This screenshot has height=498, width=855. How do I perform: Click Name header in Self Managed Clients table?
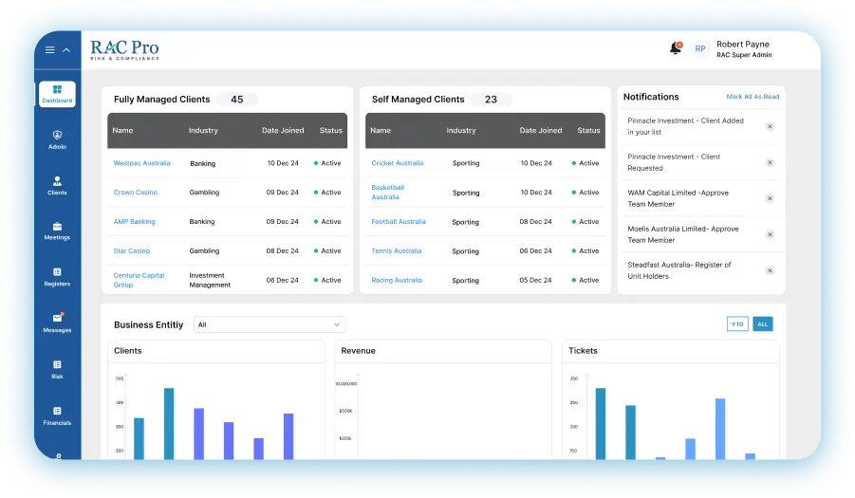pos(381,130)
